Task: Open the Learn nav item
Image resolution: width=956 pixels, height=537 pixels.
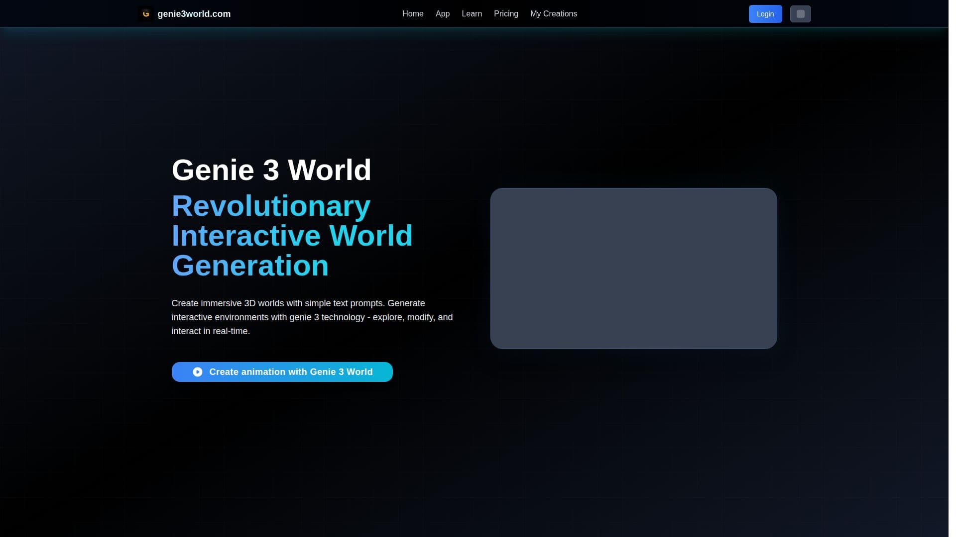Action: pyautogui.click(x=472, y=14)
